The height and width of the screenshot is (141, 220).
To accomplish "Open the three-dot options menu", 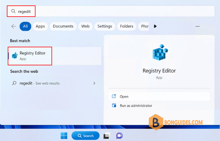I will coord(197,26).
